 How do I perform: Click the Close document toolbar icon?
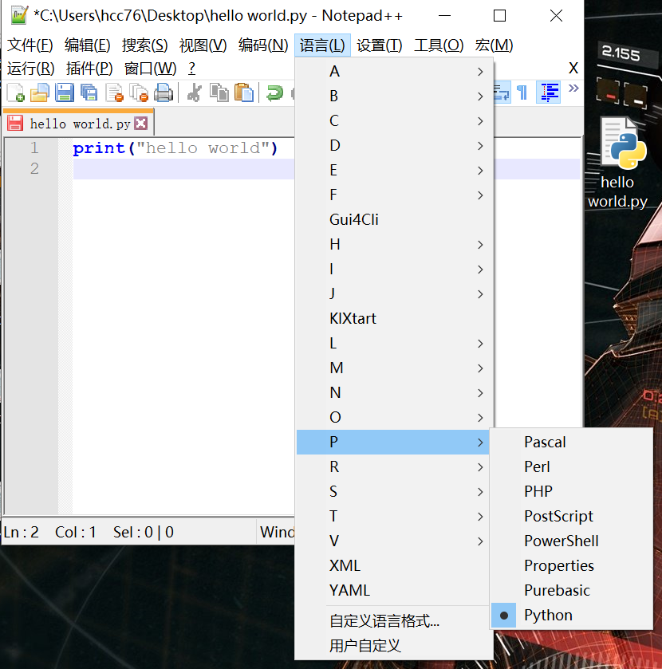(x=114, y=92)
